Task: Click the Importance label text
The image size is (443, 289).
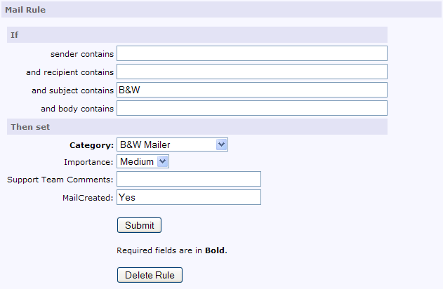Action: (88, 162)
